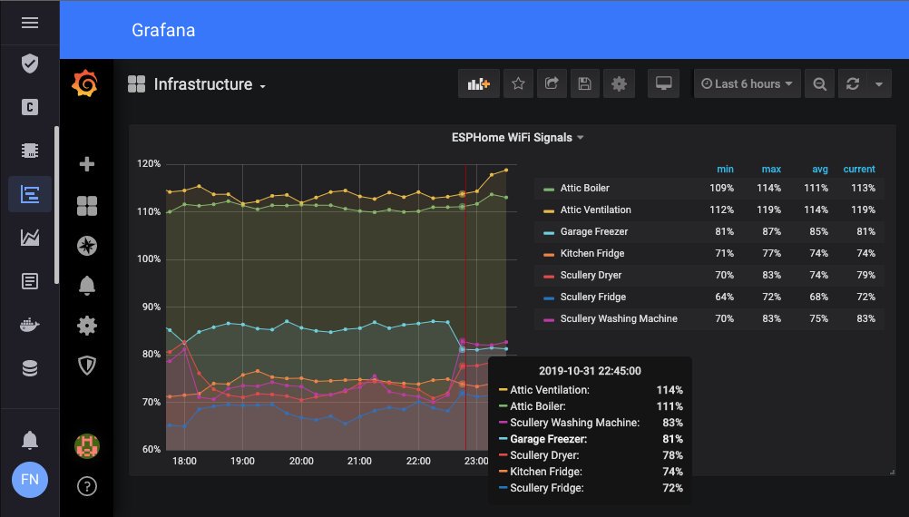Click Attic Boiler green color swatch

[x=549, y=189]
